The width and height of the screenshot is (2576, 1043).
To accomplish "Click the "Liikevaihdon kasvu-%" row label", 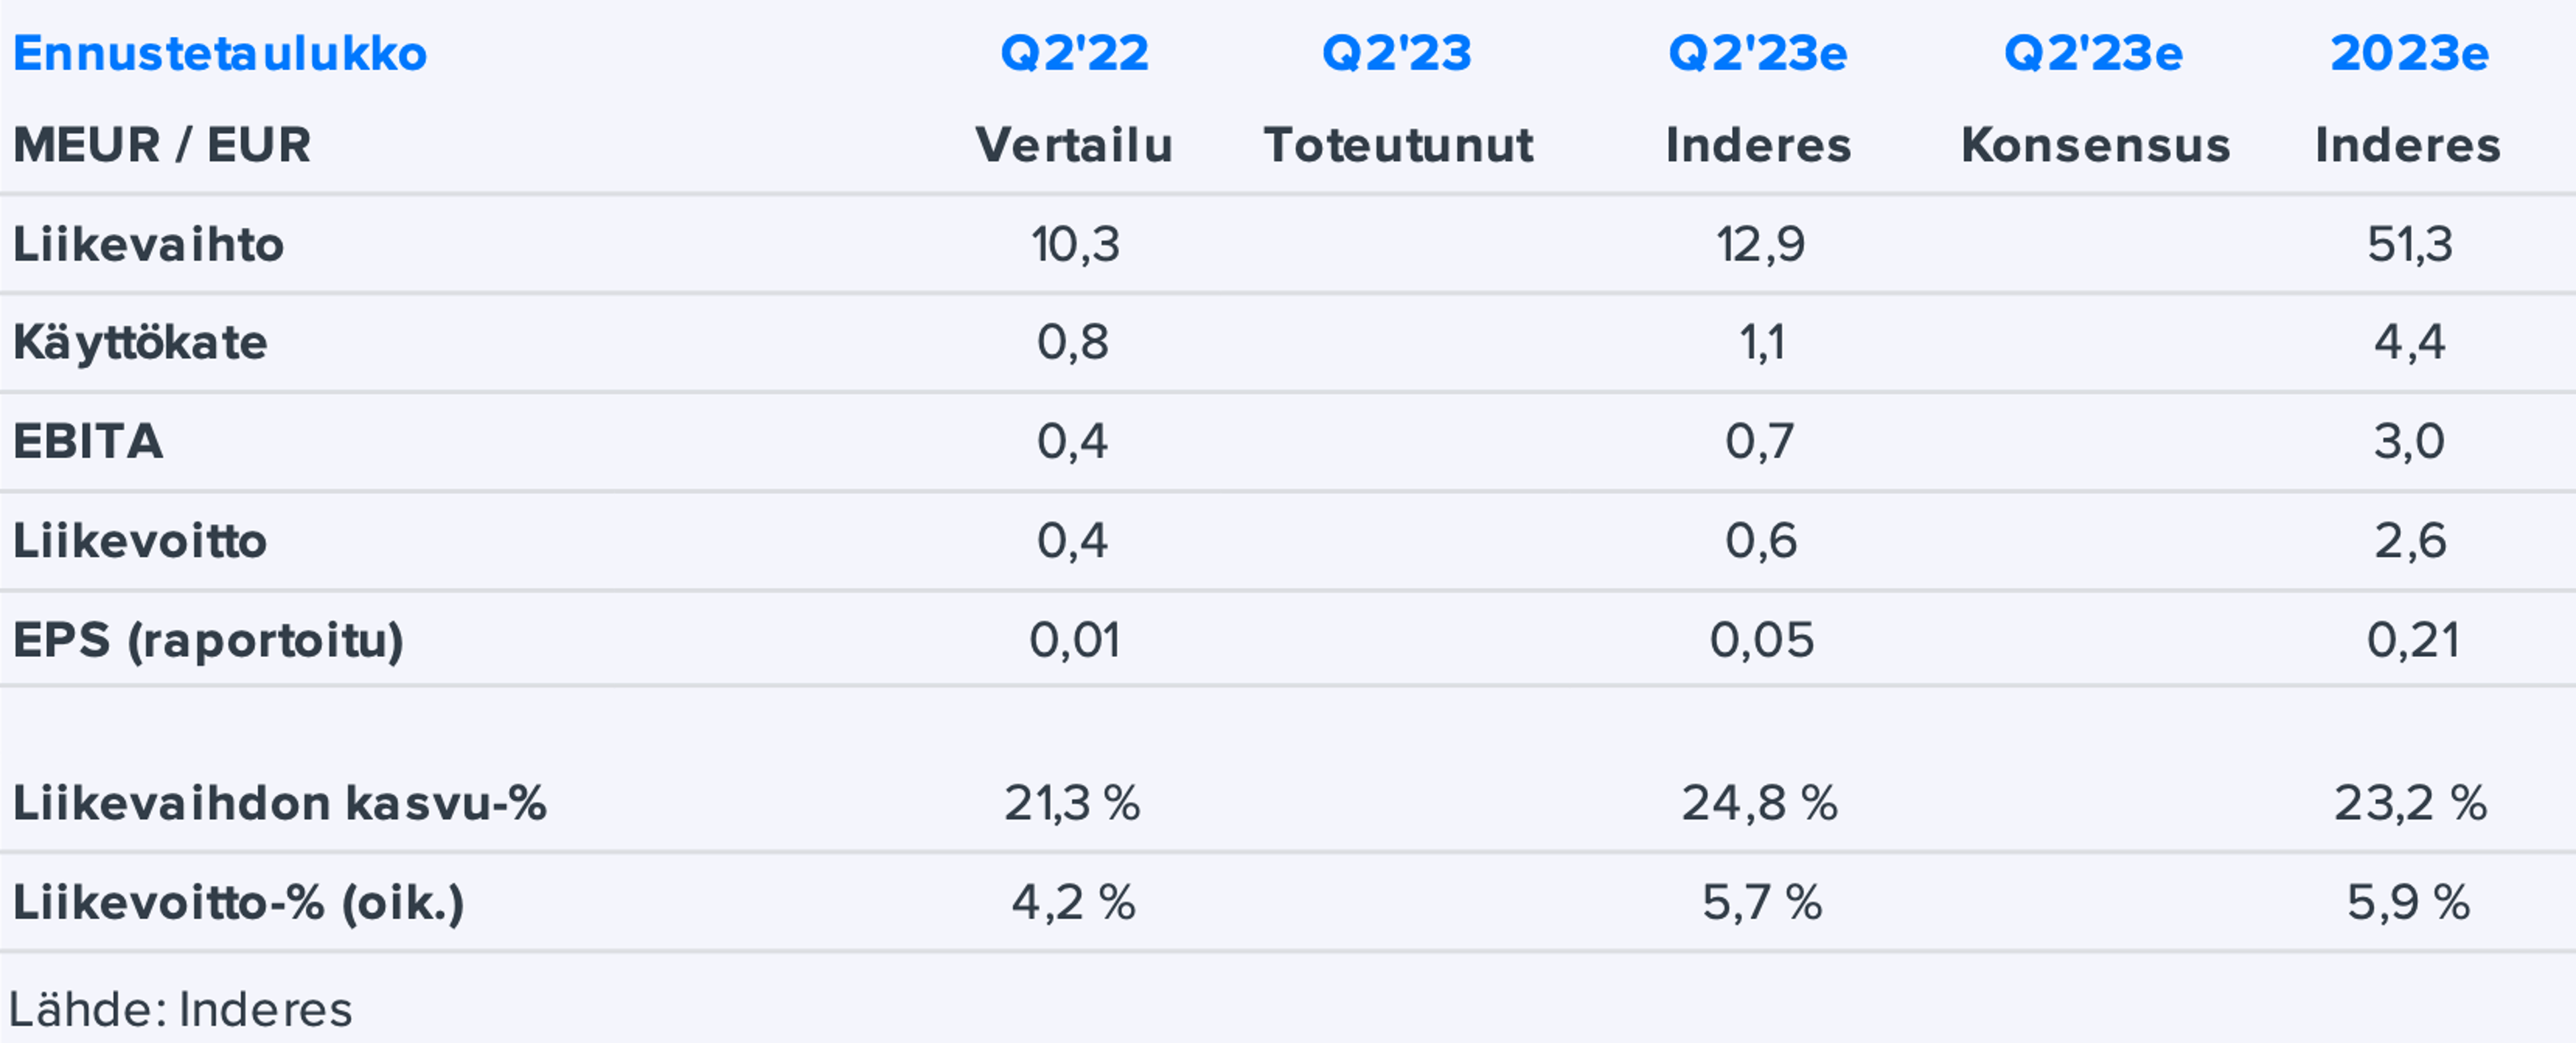I will (279, 803).
